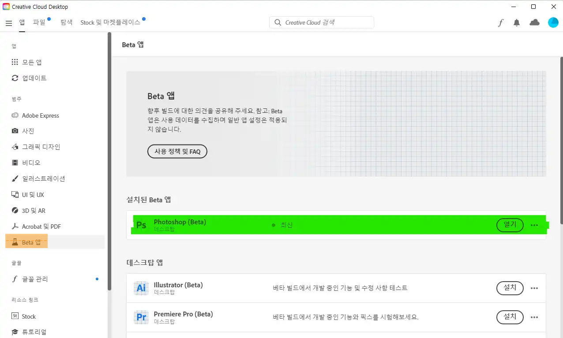Select 일러스트레이션 category label

tap(44, 178)
